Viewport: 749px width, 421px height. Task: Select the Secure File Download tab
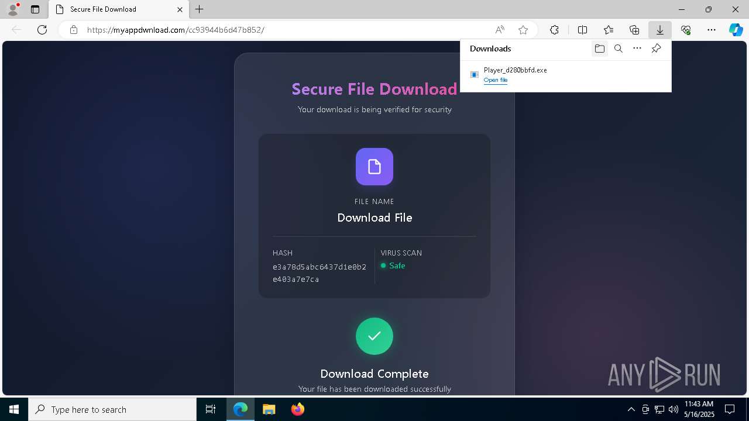[x=118, y=9]
